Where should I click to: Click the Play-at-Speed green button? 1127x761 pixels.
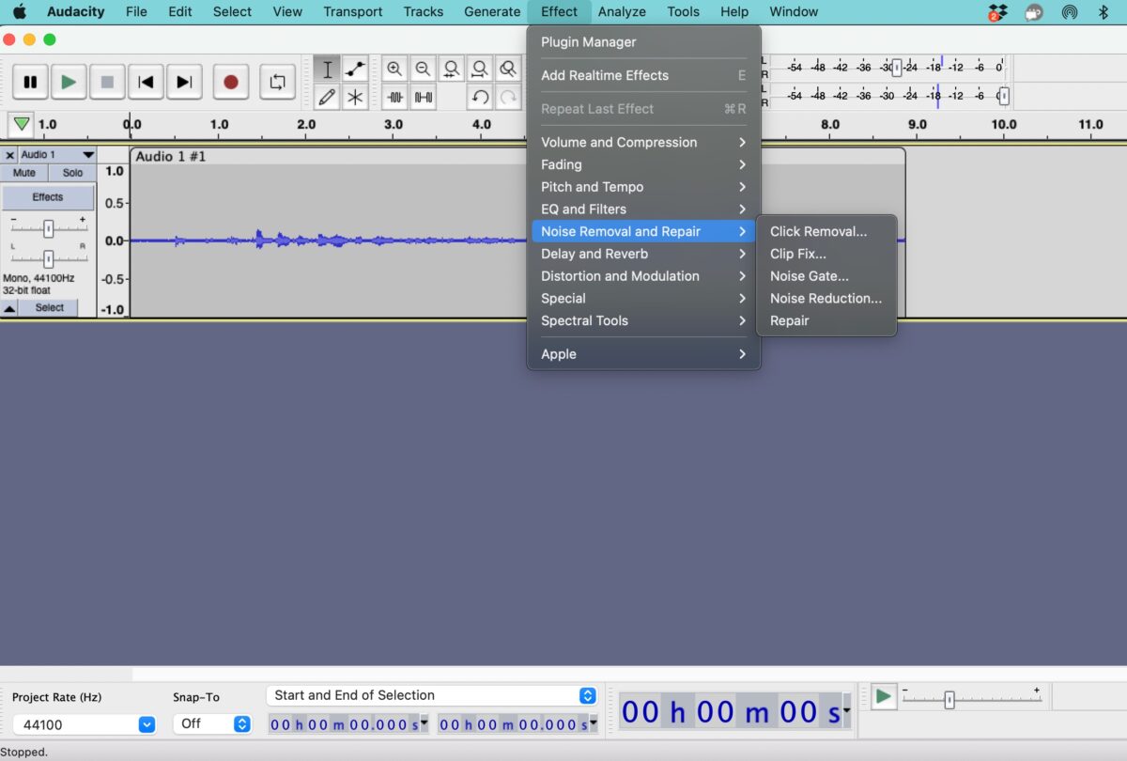883,696
